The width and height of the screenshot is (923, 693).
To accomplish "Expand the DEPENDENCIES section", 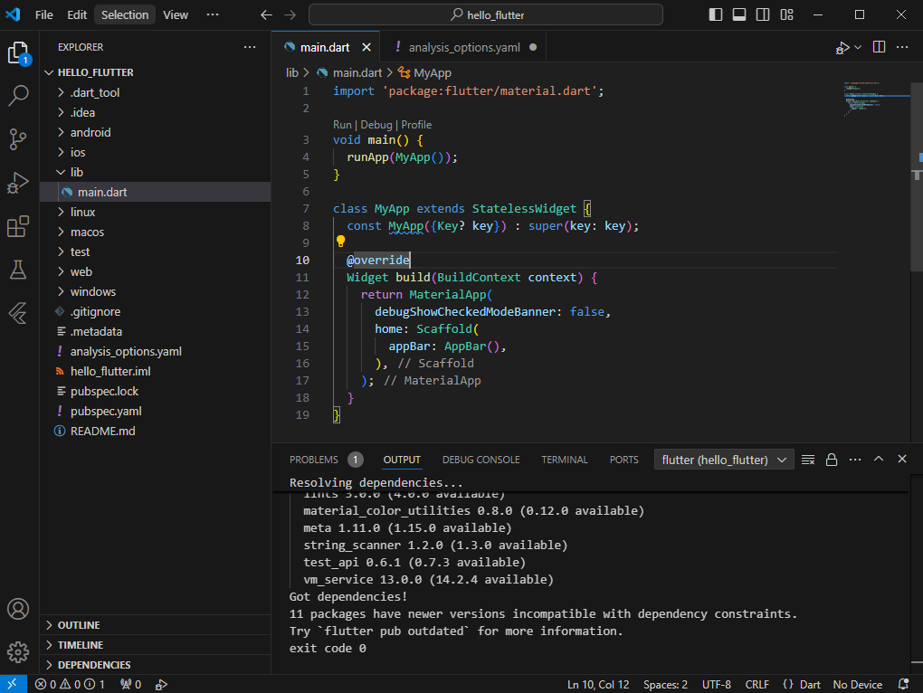I will 156,665.
